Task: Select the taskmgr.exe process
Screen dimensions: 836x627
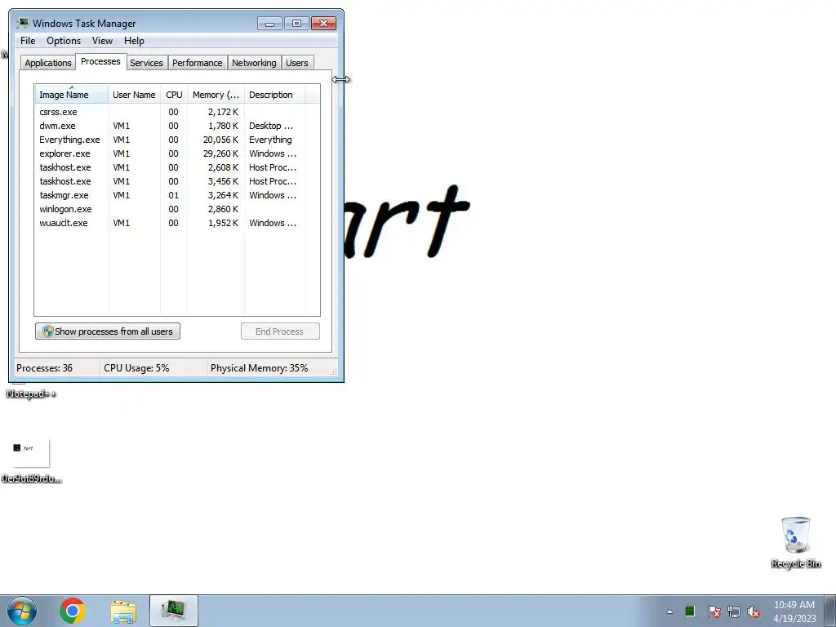Action: point(177,195)
